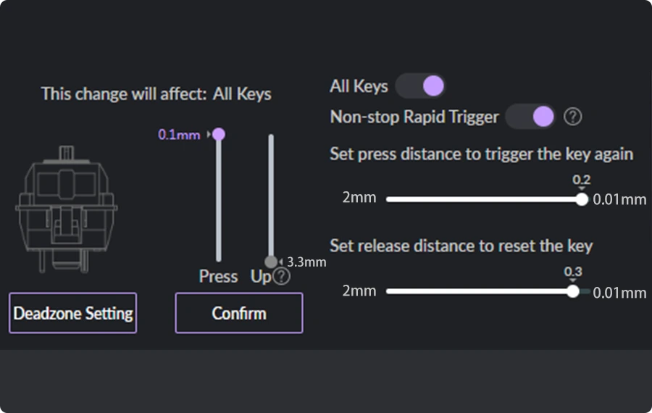Image resolution: width=652 pixels, height=413 pixels.
Task: Click the middle of the Up vertical track
Action: tap(271, 198)
